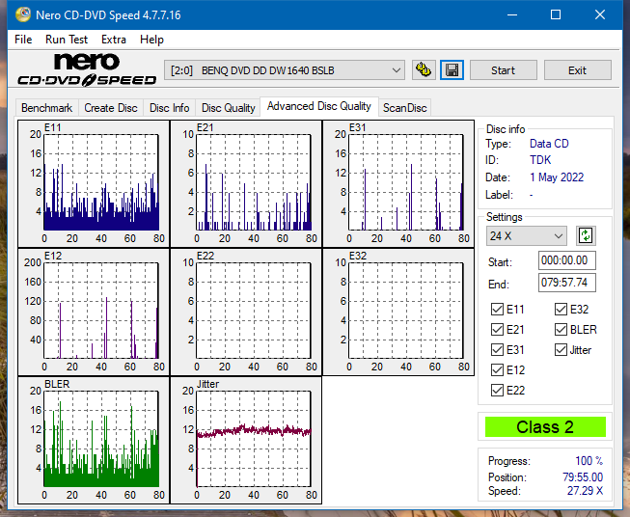The height and width of the screenshot is (517, 630).
Task: Switch to the ScanDisc tab
Action: 404,108
